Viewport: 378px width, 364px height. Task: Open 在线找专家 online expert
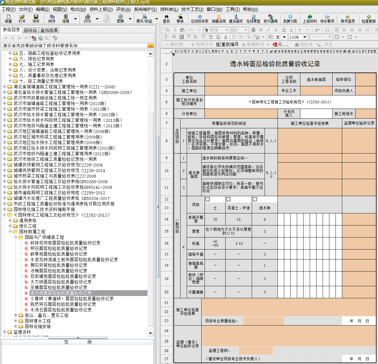[x=200, y=18]
